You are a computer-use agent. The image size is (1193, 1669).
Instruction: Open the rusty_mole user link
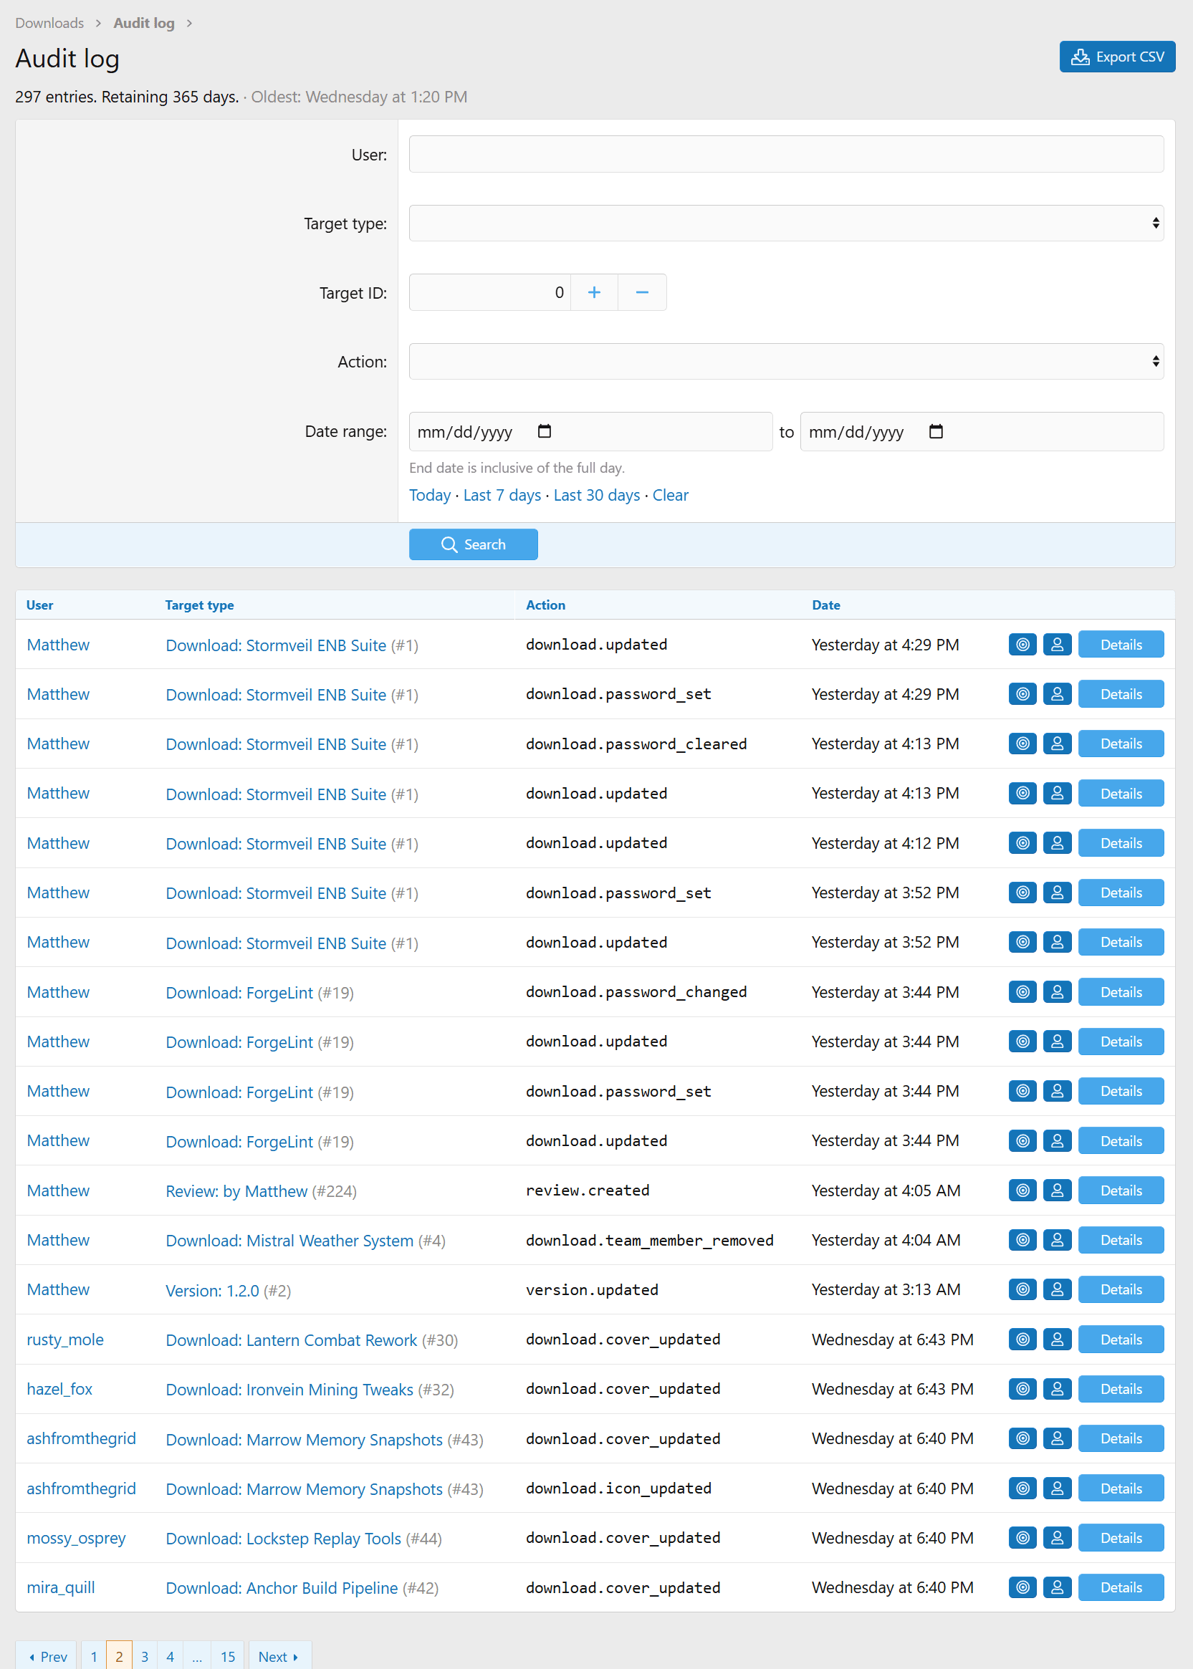[64, 1339]
